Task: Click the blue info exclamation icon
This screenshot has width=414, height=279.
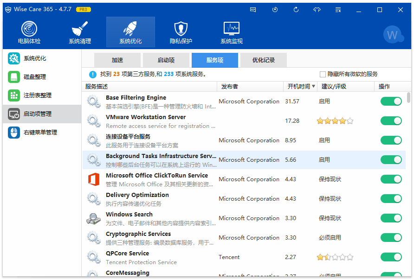Action: [x=93, y=74]
